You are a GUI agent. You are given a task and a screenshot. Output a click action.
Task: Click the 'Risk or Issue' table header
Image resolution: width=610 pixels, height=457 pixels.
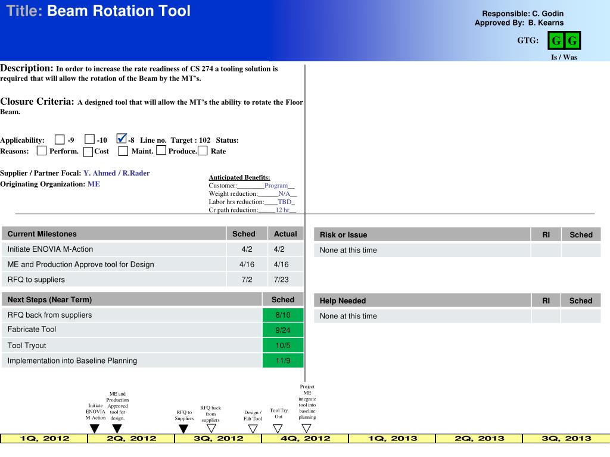422,234
